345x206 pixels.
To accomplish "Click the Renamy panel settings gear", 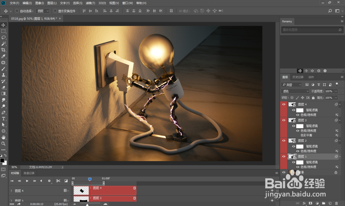I will pyautogui.click(x=318, y=71).
